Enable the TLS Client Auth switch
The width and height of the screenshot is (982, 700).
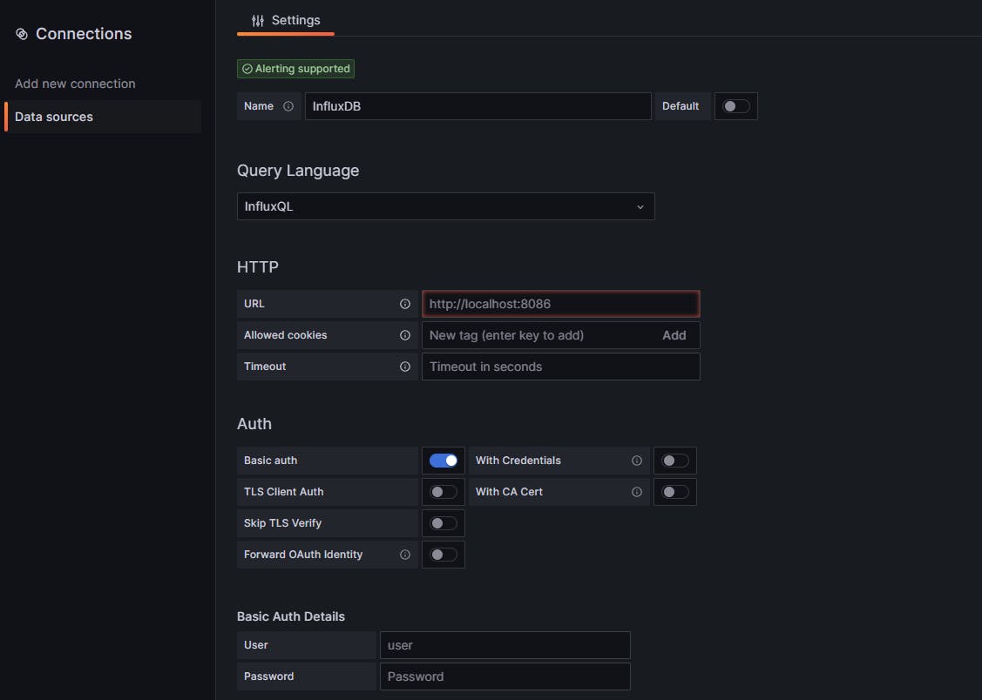pos(444,492)
